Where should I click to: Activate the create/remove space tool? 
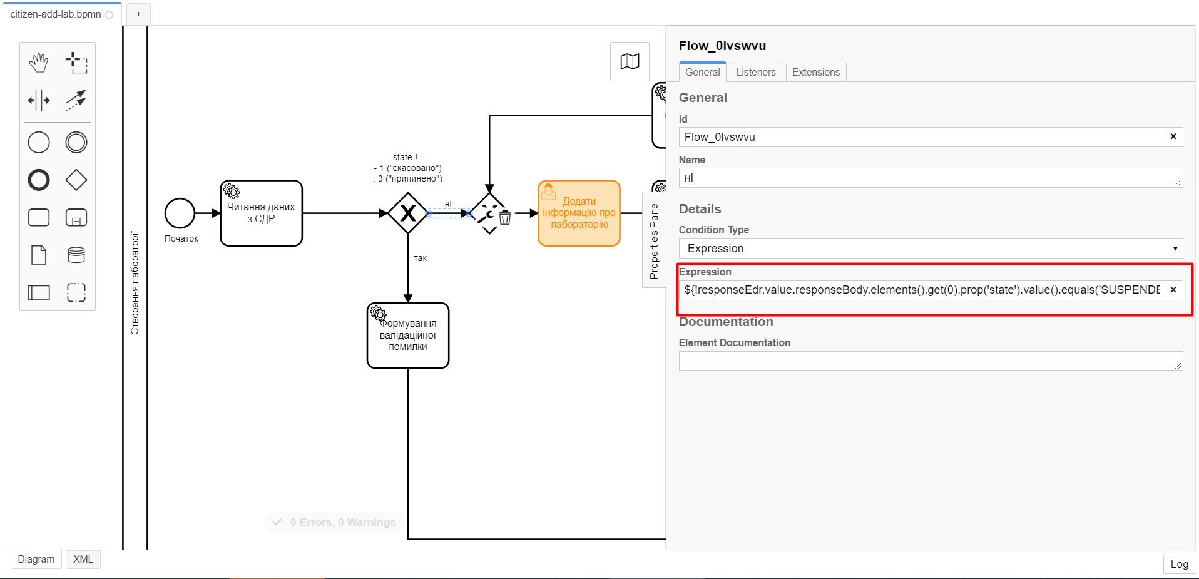click(39, 100)
